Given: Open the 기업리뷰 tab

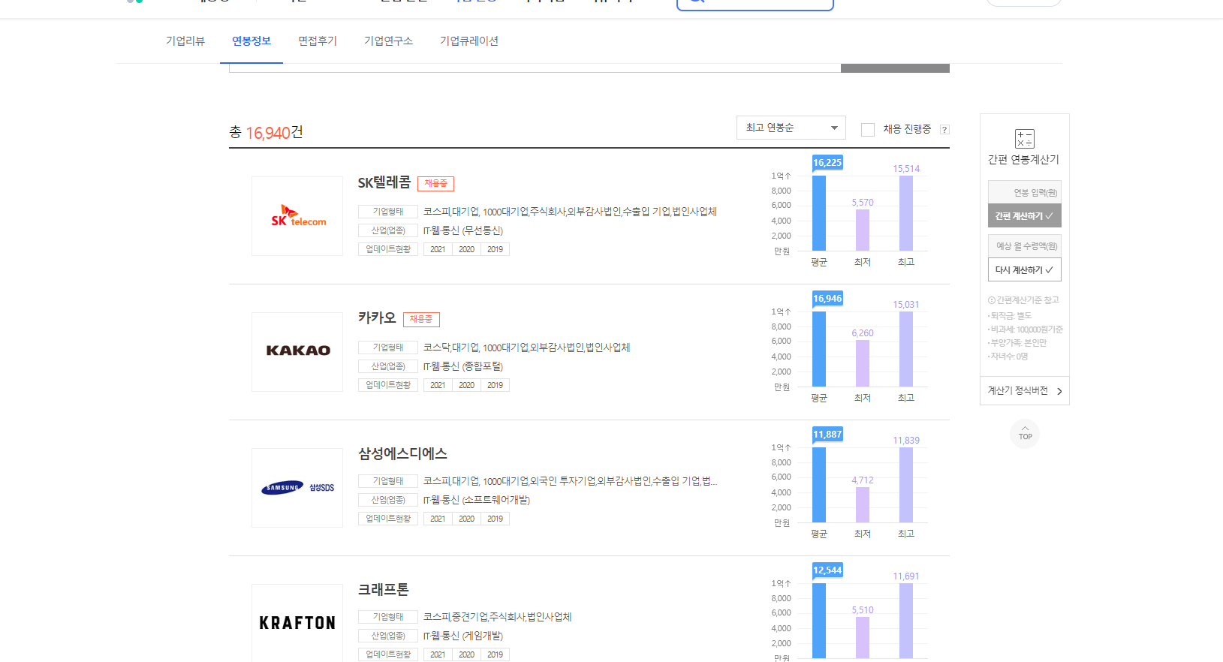Looking at the screenshot, I should (x=185, y=41).
